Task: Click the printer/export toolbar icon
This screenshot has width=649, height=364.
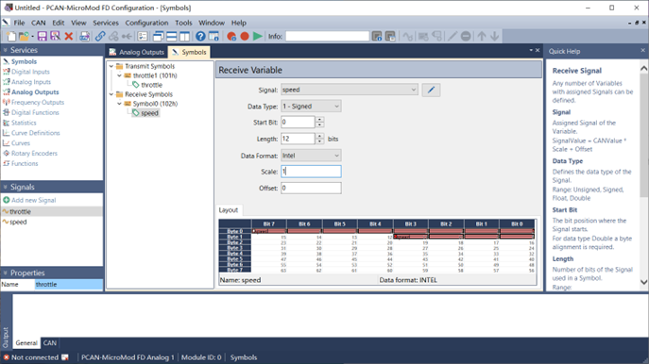Action: [84, 37]
